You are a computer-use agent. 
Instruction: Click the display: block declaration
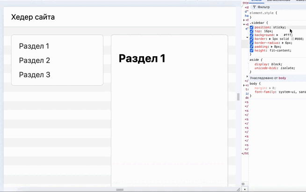tap(269, 64)
